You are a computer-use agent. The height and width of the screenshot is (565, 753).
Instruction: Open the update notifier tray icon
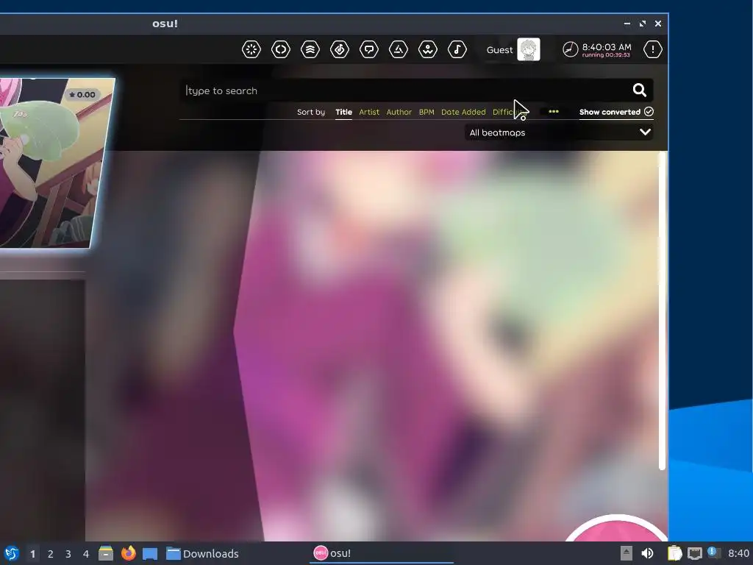click(713, 552)
